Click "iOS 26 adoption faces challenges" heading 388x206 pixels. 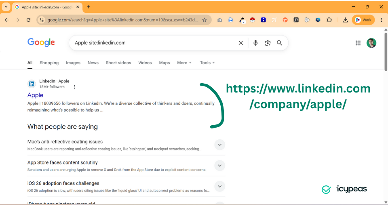click(63, 183)
